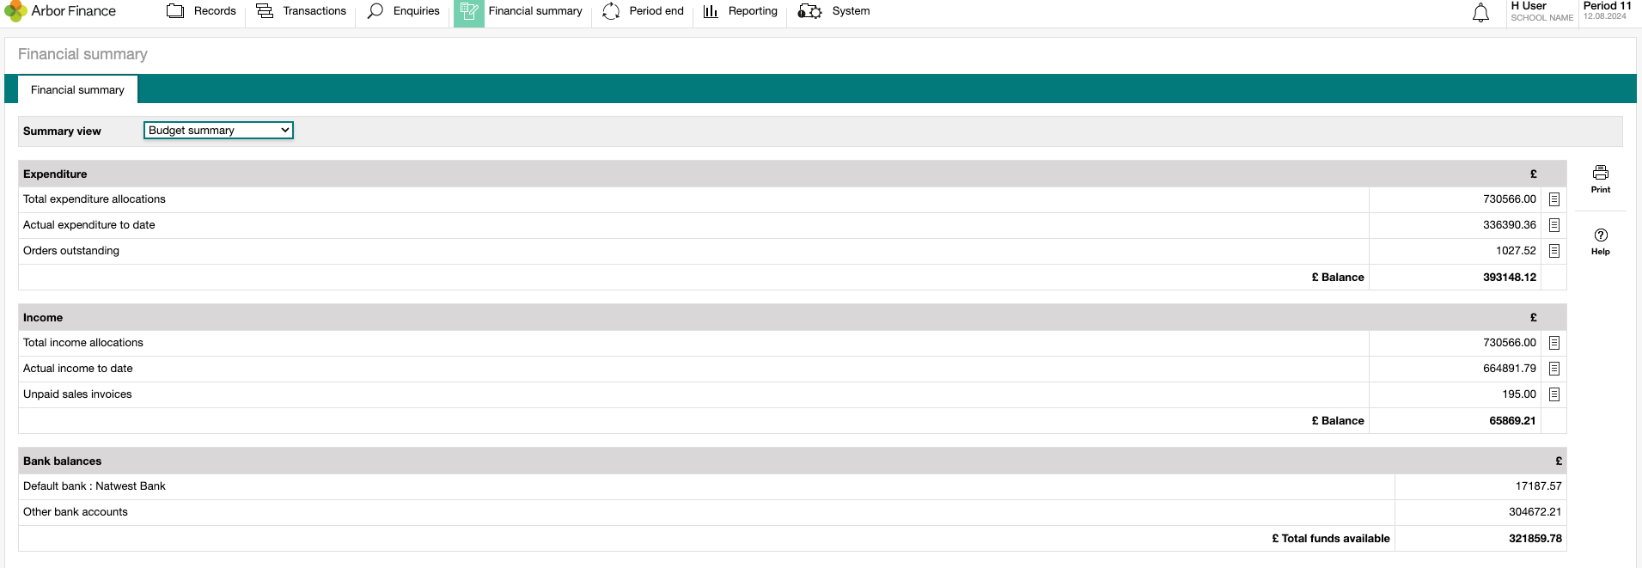The height and width of the screenshot is (568, 1642).
Task: Click the Records folder icon
Action: [x=175, y=11]
